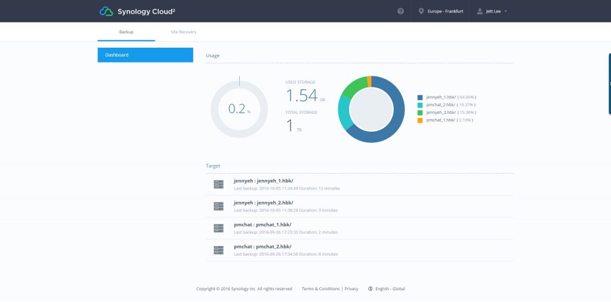Open the Europe - Frankfurt region selector

click(441, 11)
